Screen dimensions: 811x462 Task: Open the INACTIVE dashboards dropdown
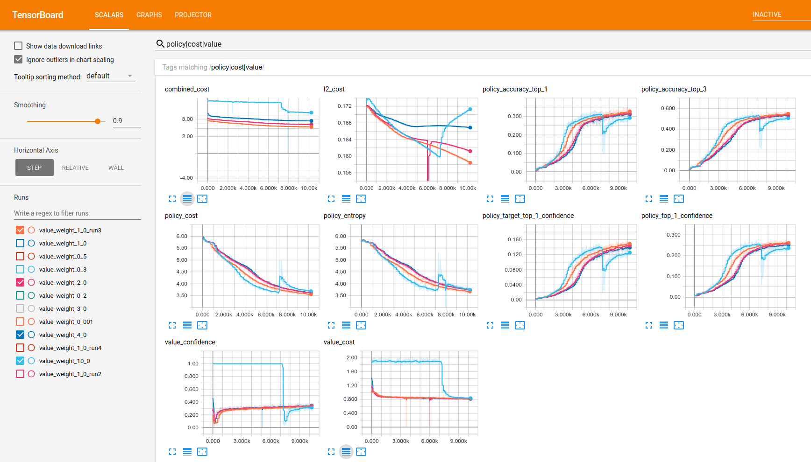(781, 14)
